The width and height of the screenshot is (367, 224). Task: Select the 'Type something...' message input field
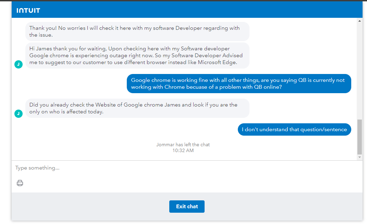pos(137,168)
